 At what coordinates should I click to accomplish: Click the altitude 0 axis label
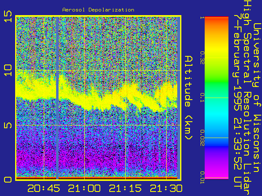[x=8, y=180]
